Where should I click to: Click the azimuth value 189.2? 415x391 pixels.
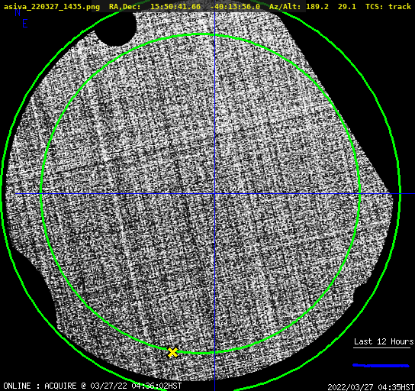coord(317,7)
